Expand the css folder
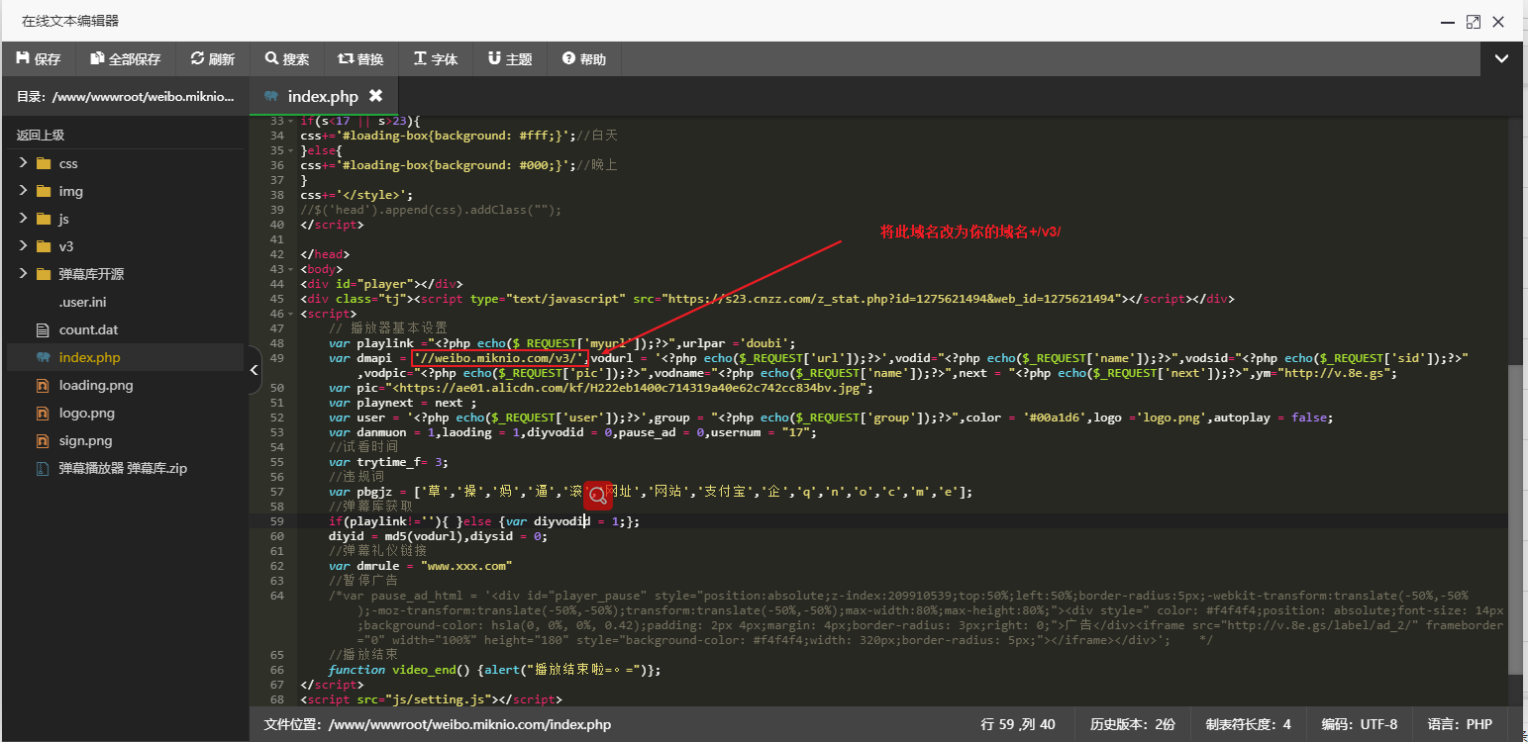The image size is (1528, 742). [23, 163]
